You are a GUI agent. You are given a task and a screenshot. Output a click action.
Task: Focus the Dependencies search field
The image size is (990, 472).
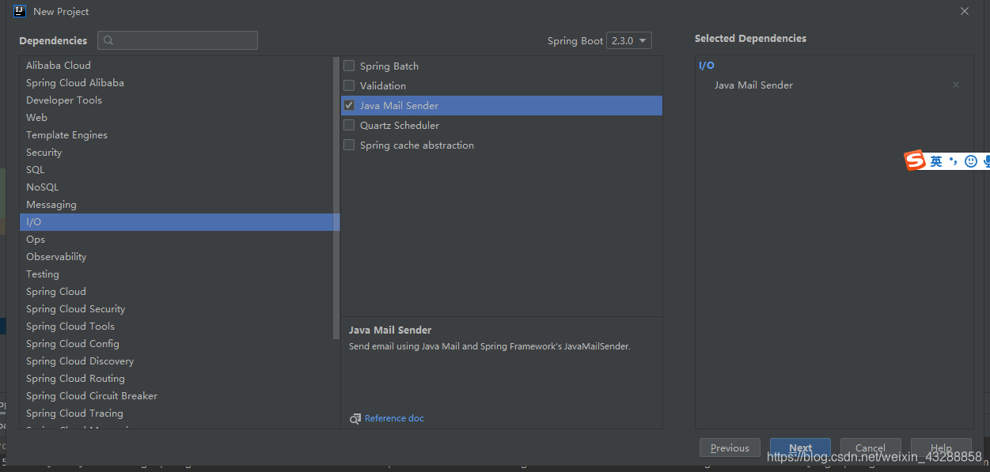(178, 40)
